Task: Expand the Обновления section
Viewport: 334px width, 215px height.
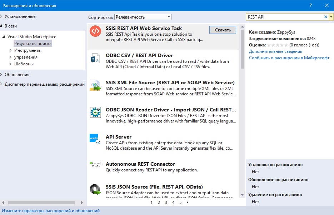Action: coord(1,75)
